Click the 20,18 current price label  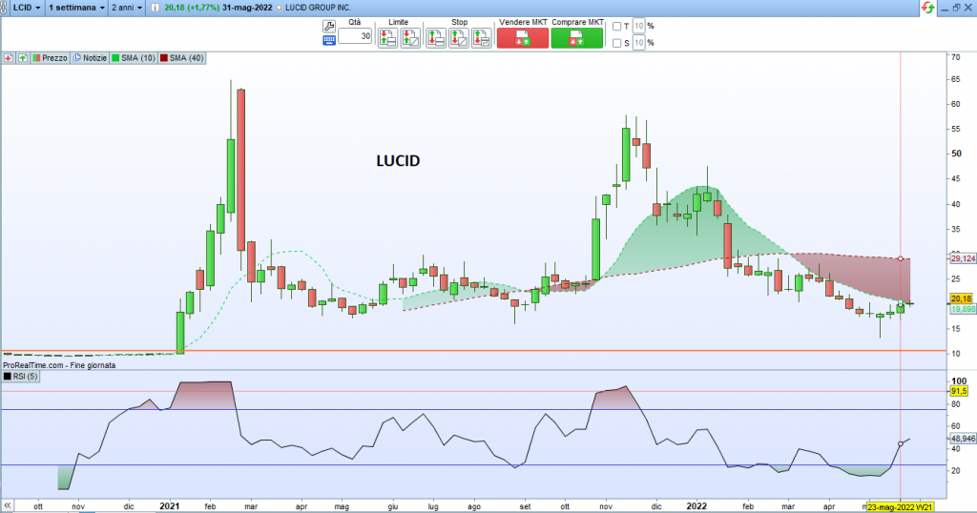pyautogui.click(x=962, y=298)
